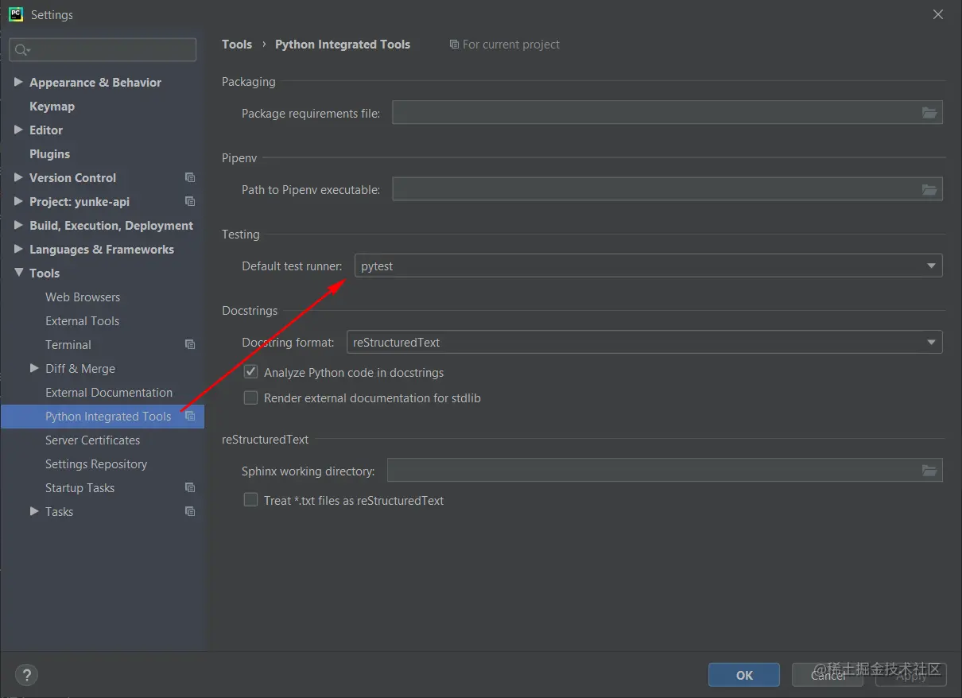962x698 pixels.
Task: Click the Tools breadcrumb link
Action: coord(237,45)
